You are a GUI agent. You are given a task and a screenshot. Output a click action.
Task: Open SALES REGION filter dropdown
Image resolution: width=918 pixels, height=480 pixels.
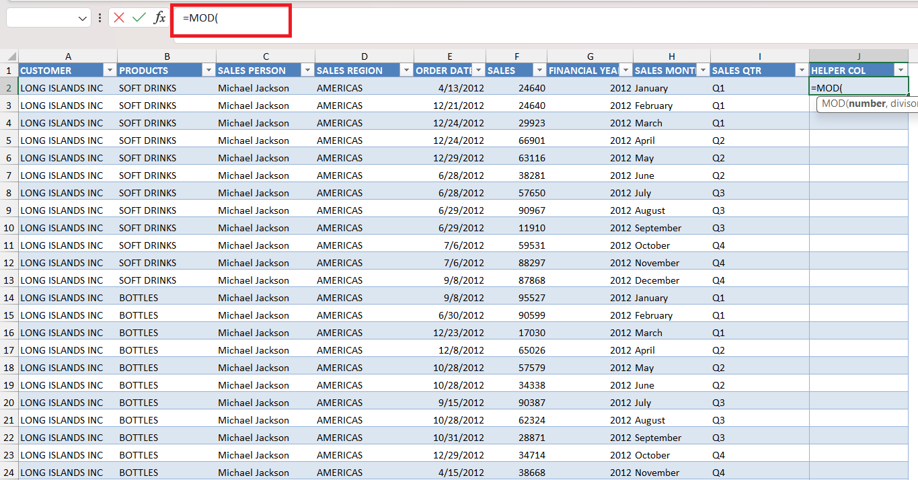406,71
